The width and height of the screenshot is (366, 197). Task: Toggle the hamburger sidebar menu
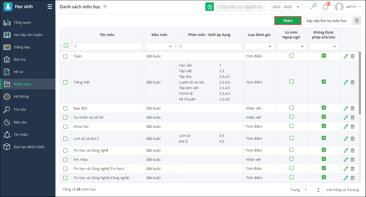point(50,7)
